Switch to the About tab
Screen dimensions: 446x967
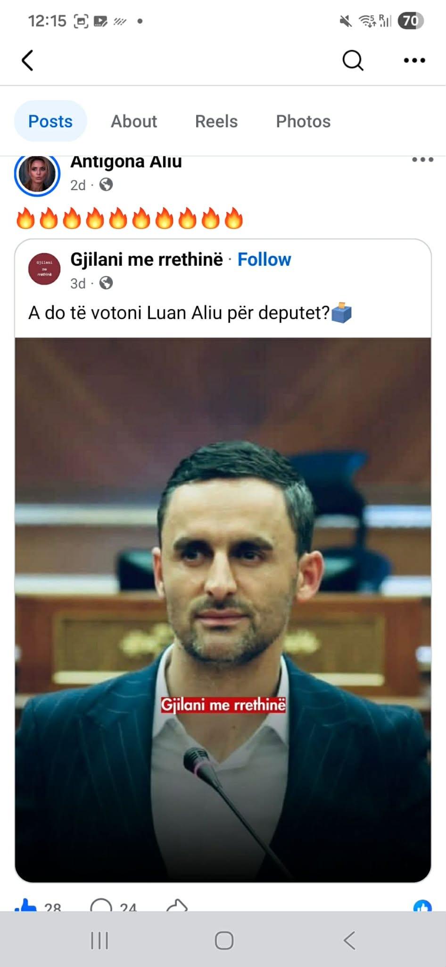[x=134, y=121]
